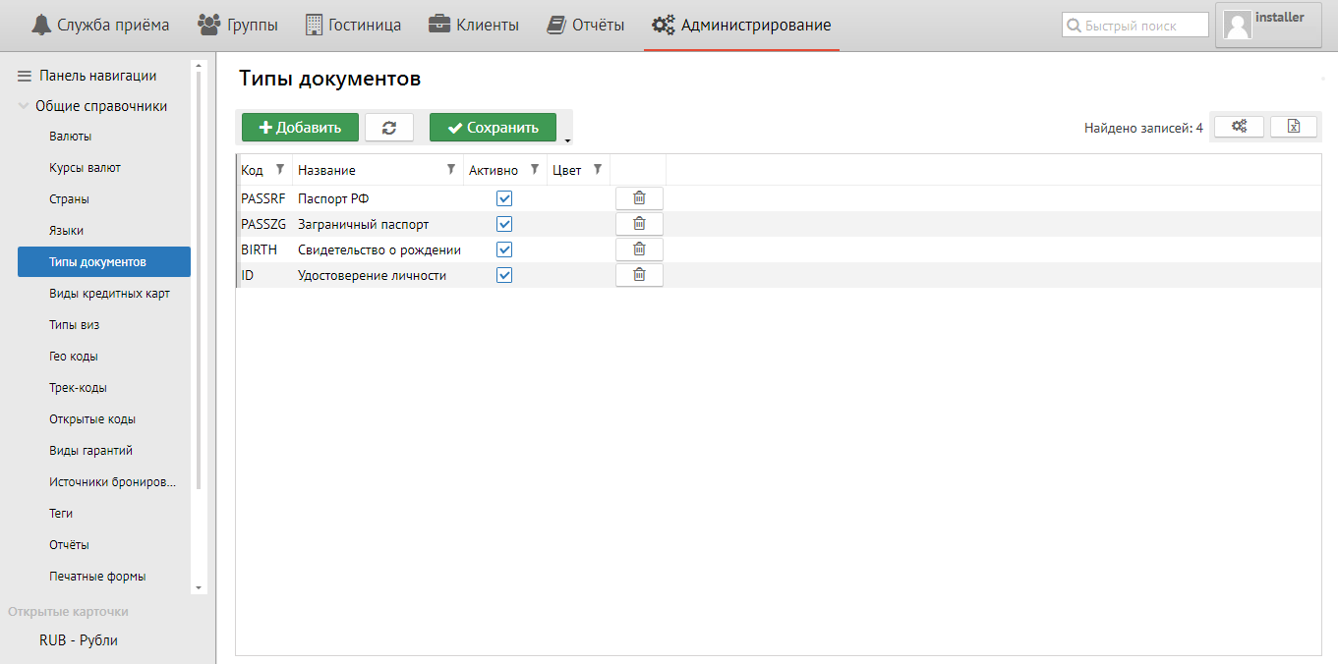Image resolution: width=1338 pixels, height=664 pixels.
Task: Open filter for Код column
Action: click(279, 169)
